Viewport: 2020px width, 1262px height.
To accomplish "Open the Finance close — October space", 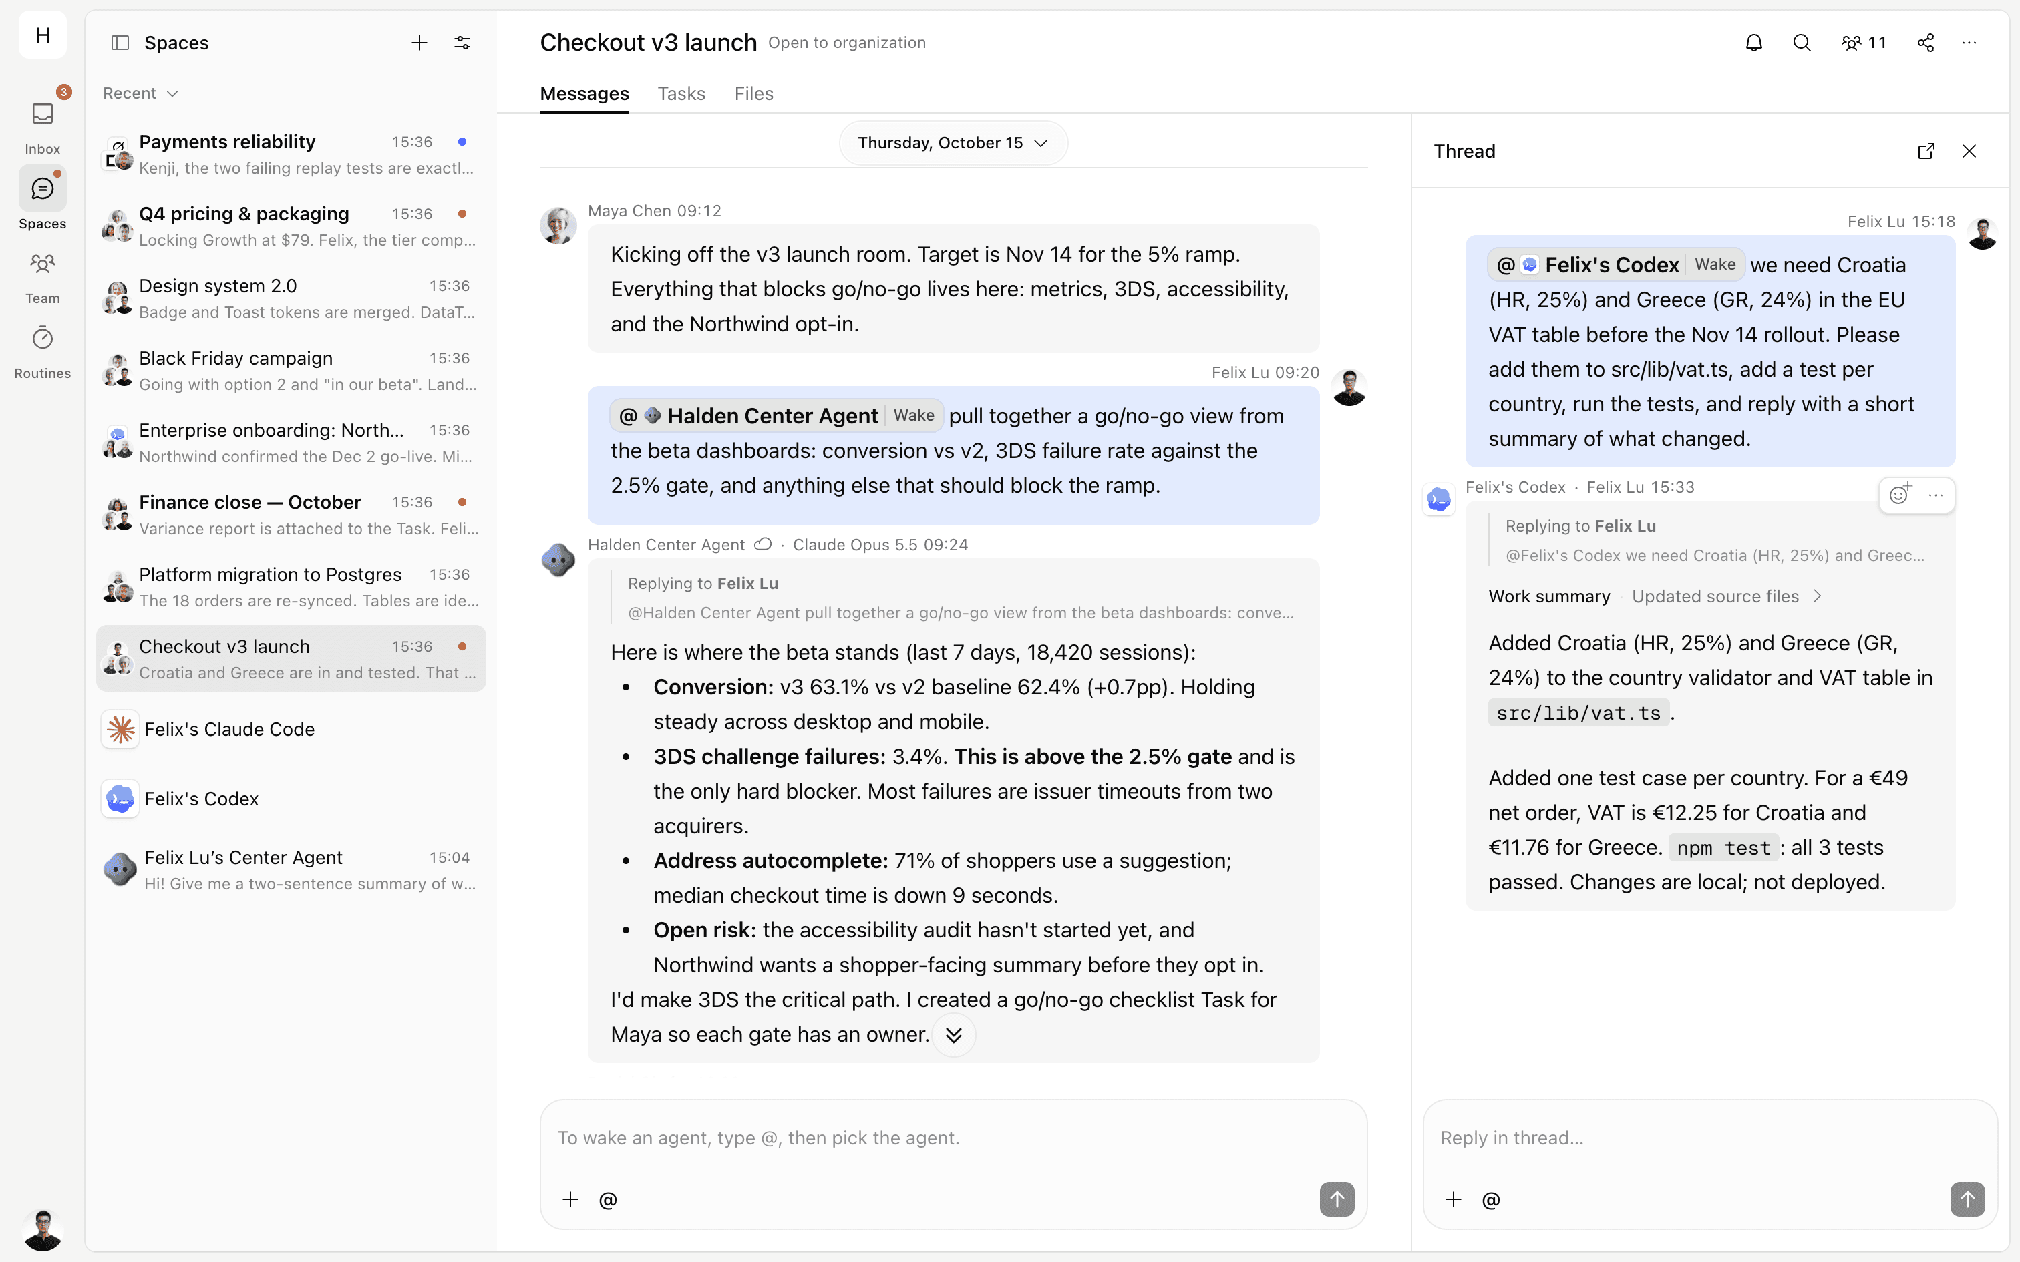I will (x=291, y=515).
